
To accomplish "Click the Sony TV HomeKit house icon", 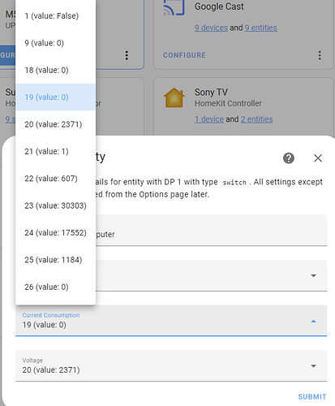I will coord(174,97).
